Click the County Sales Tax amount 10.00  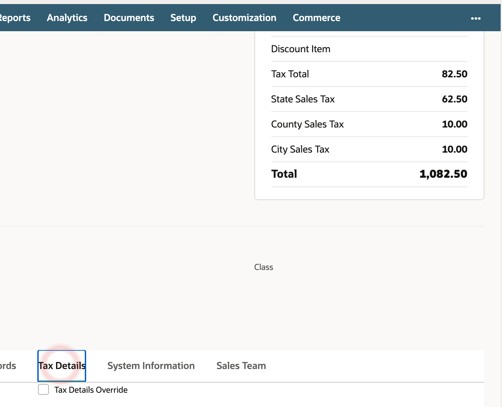click(455, 124)
